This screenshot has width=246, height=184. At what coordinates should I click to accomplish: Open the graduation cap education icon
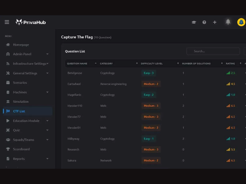(194, 22)
